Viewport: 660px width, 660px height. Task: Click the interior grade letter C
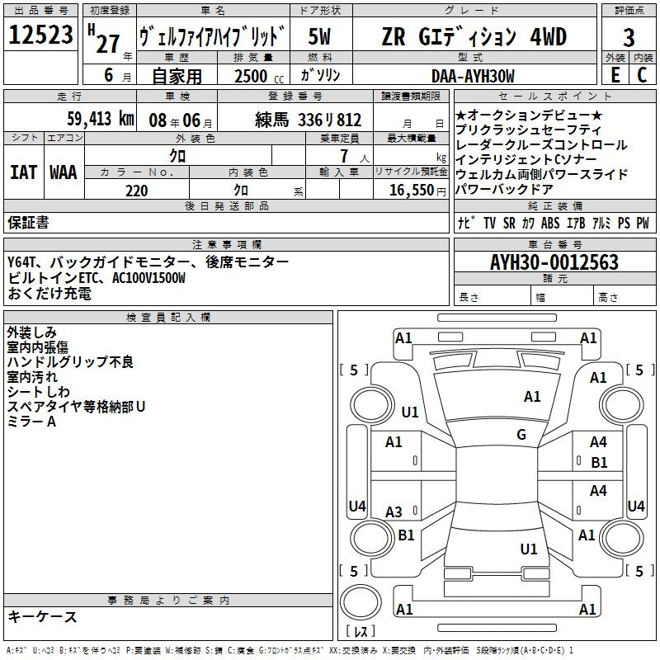pyautogui.click(x=642, y=75)
